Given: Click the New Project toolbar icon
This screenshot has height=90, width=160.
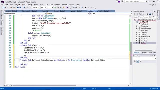Looking at the screenshot, I should click(x=11, y=8).
